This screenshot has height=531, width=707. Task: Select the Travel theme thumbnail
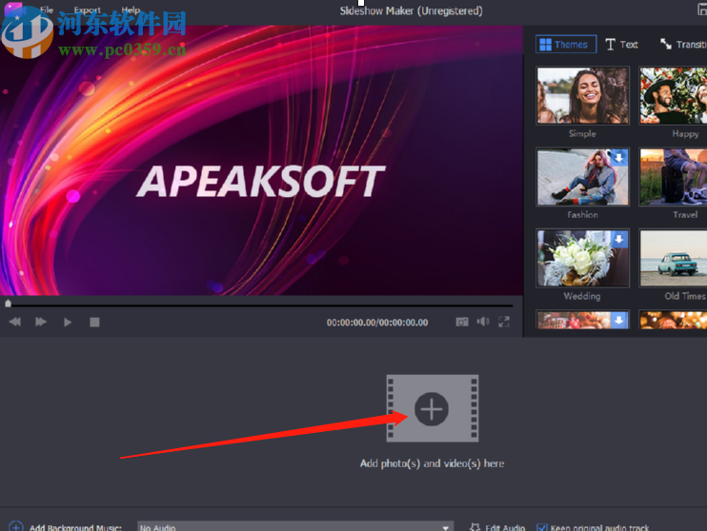(674, 177)
